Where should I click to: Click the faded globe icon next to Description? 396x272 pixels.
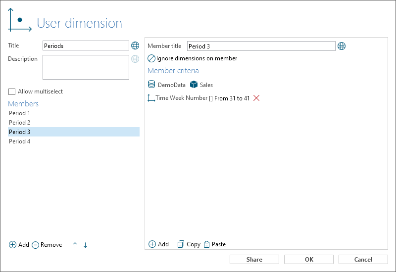pos(135,59)
